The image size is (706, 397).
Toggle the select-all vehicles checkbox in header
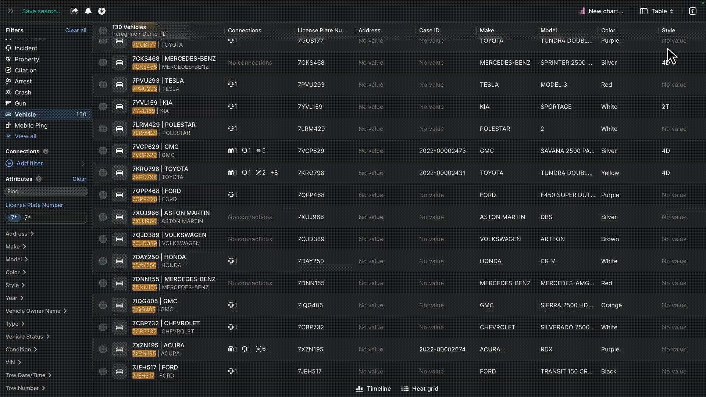click(x=103, y=31)
